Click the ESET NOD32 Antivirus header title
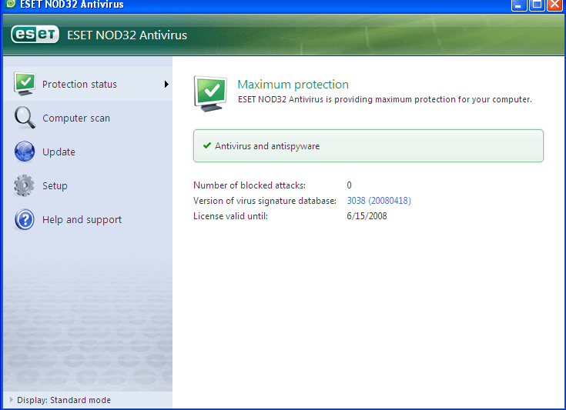 127,35
